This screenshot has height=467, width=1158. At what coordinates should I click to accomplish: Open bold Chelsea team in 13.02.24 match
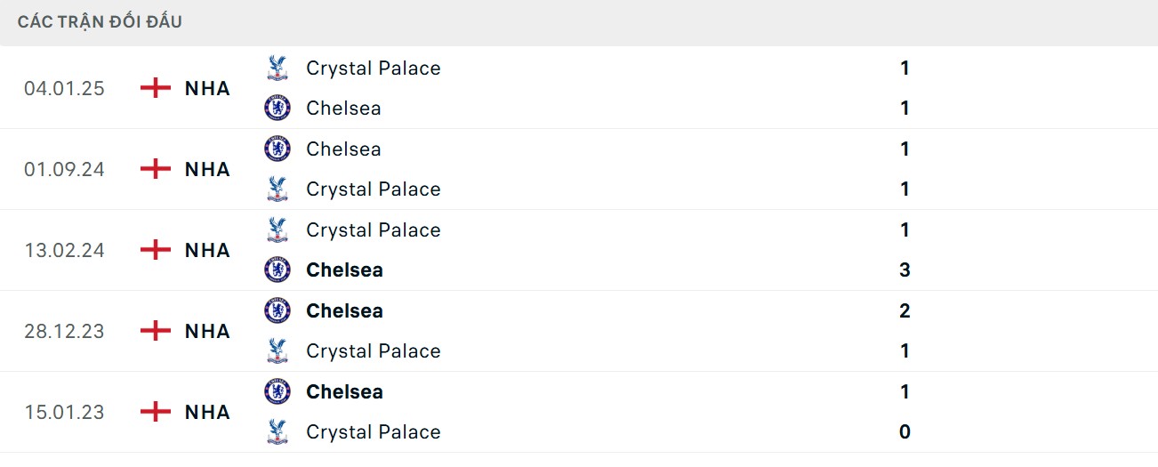click(x=344, y=270)
